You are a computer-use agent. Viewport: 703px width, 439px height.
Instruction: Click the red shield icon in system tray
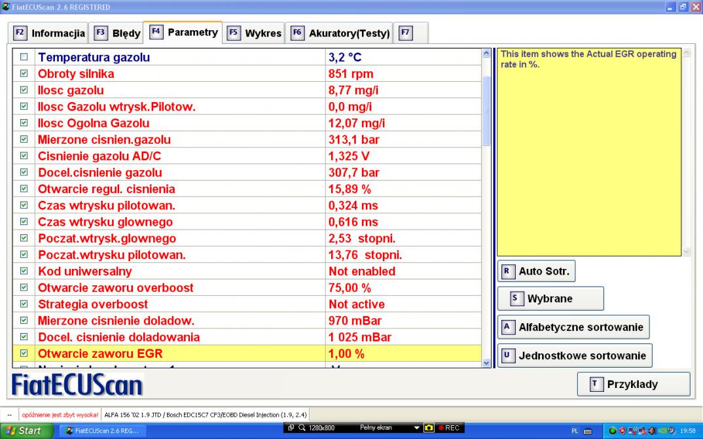(623, 431)
